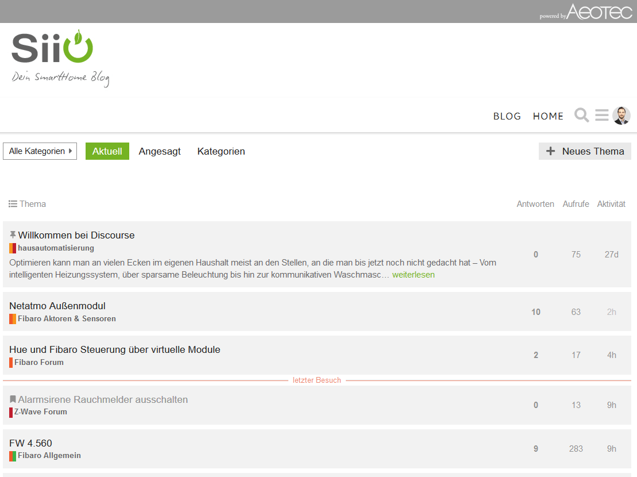Switch to the Aktuell tab
The height and width of the screenshot is (477, 637).
[107, 151]
